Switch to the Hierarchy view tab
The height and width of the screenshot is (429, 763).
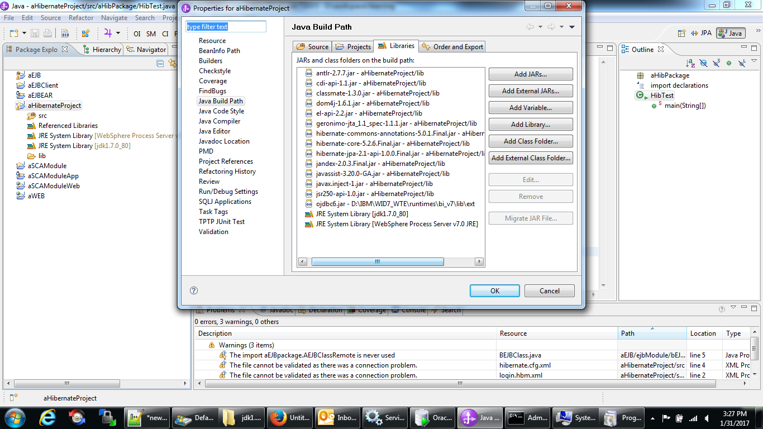[102, 49]
